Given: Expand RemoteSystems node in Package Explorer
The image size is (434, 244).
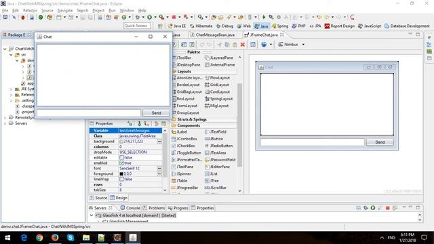Looking at the screenshot, I should [x=5, y=117].
